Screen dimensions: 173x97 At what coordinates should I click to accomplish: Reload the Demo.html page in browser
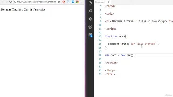coord(11,2)
